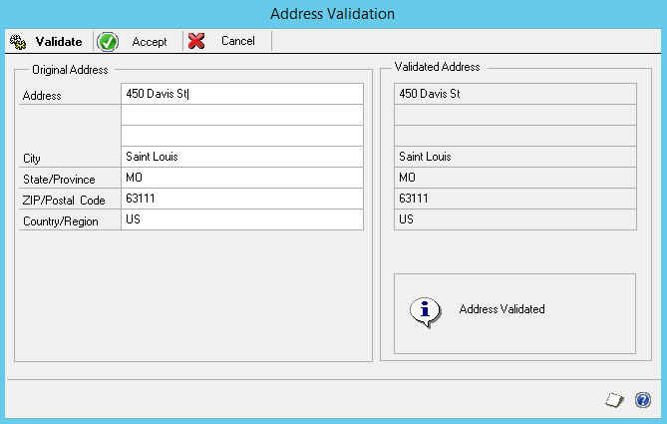Open the note icon in bottom corner
Image resolution: width=667 pixels, height=424 pixels.
tap(615, 400)
